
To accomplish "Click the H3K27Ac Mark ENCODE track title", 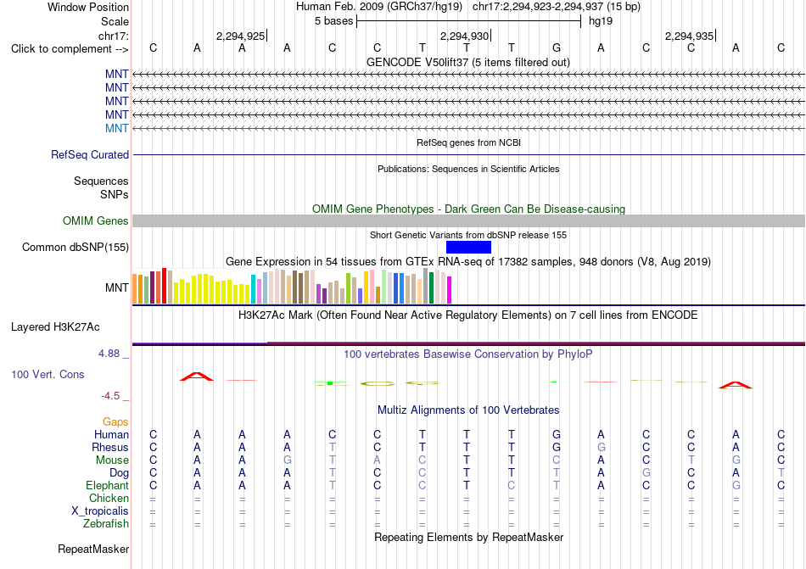I will [467, 315].
